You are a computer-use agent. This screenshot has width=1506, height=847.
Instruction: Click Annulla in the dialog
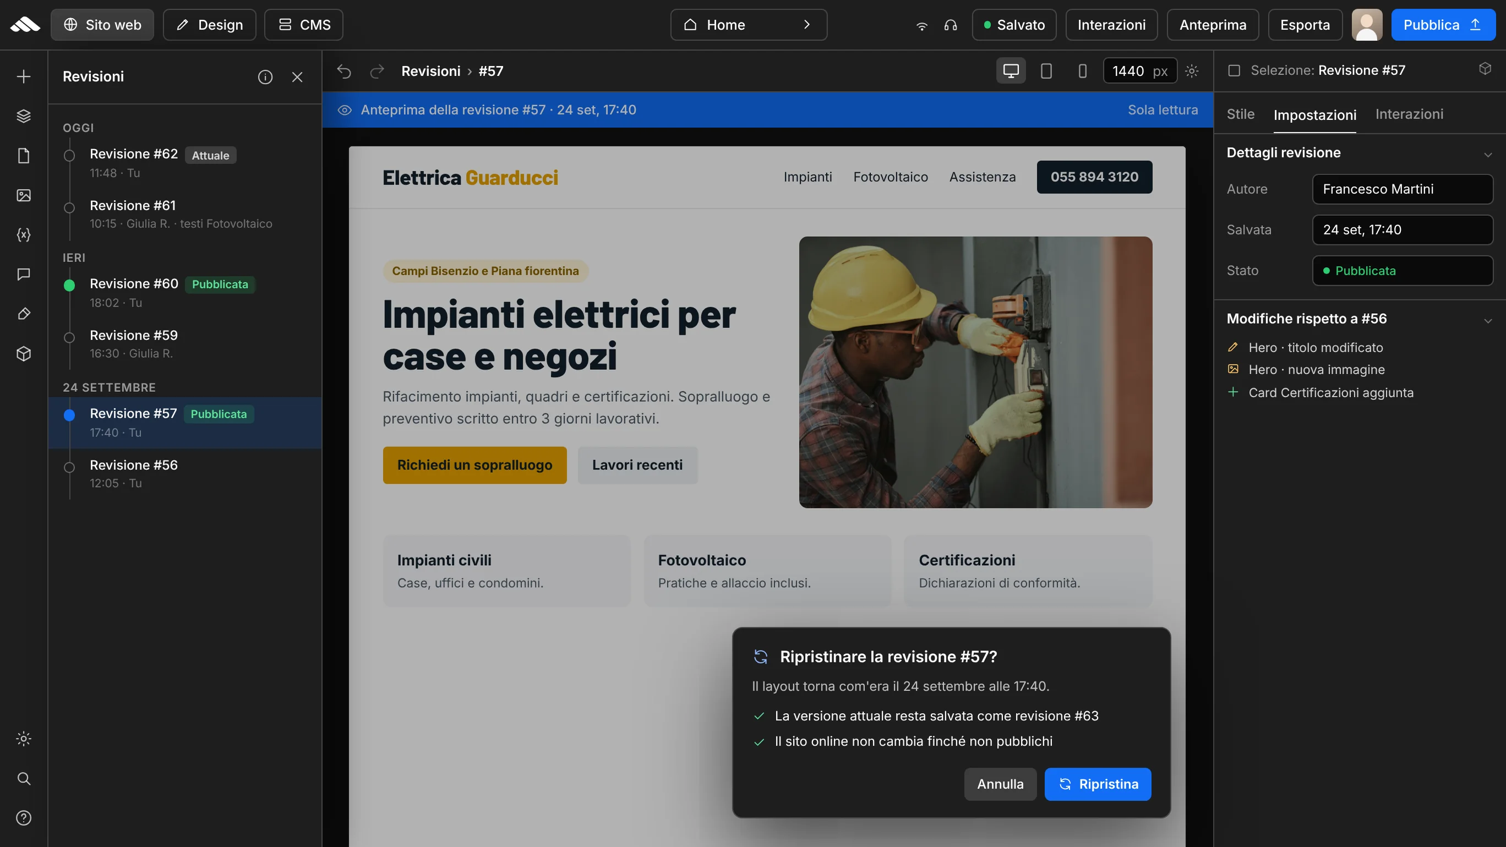point(1000,784)
